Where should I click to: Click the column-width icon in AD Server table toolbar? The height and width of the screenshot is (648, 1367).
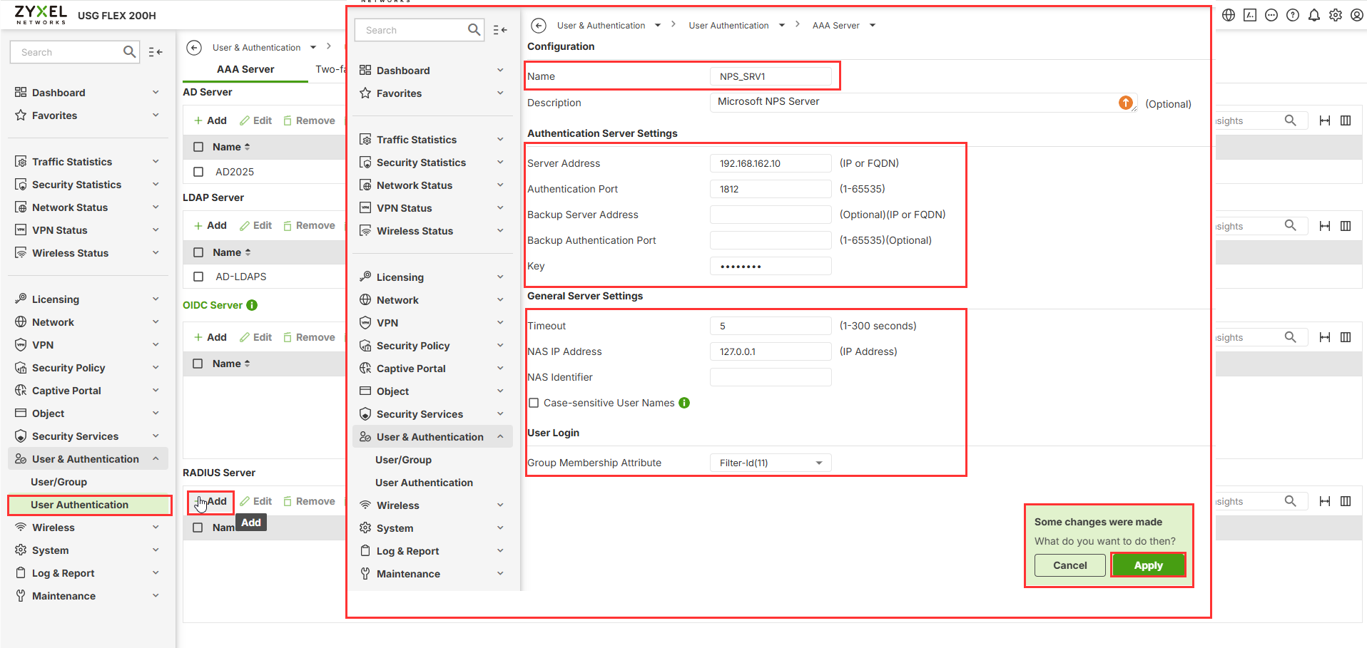1325,120
